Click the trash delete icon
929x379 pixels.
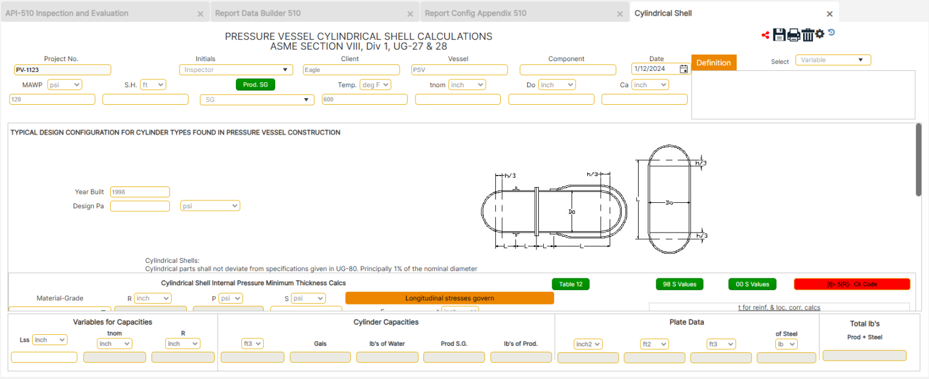click(809, 35)
